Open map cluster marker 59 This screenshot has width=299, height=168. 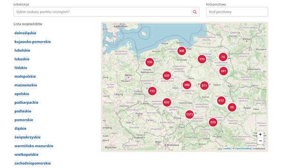click(x=232, y=107)
